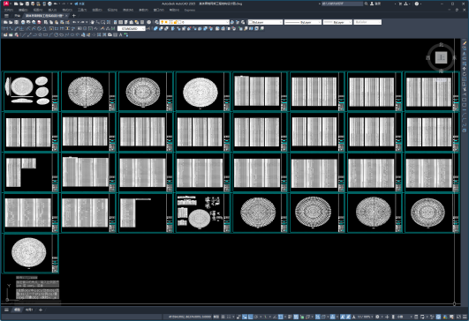Open drawing units dropdown in status bar
Image resolution: width=469 pixels, height=321 pixels.
click(x=403, y=317)
